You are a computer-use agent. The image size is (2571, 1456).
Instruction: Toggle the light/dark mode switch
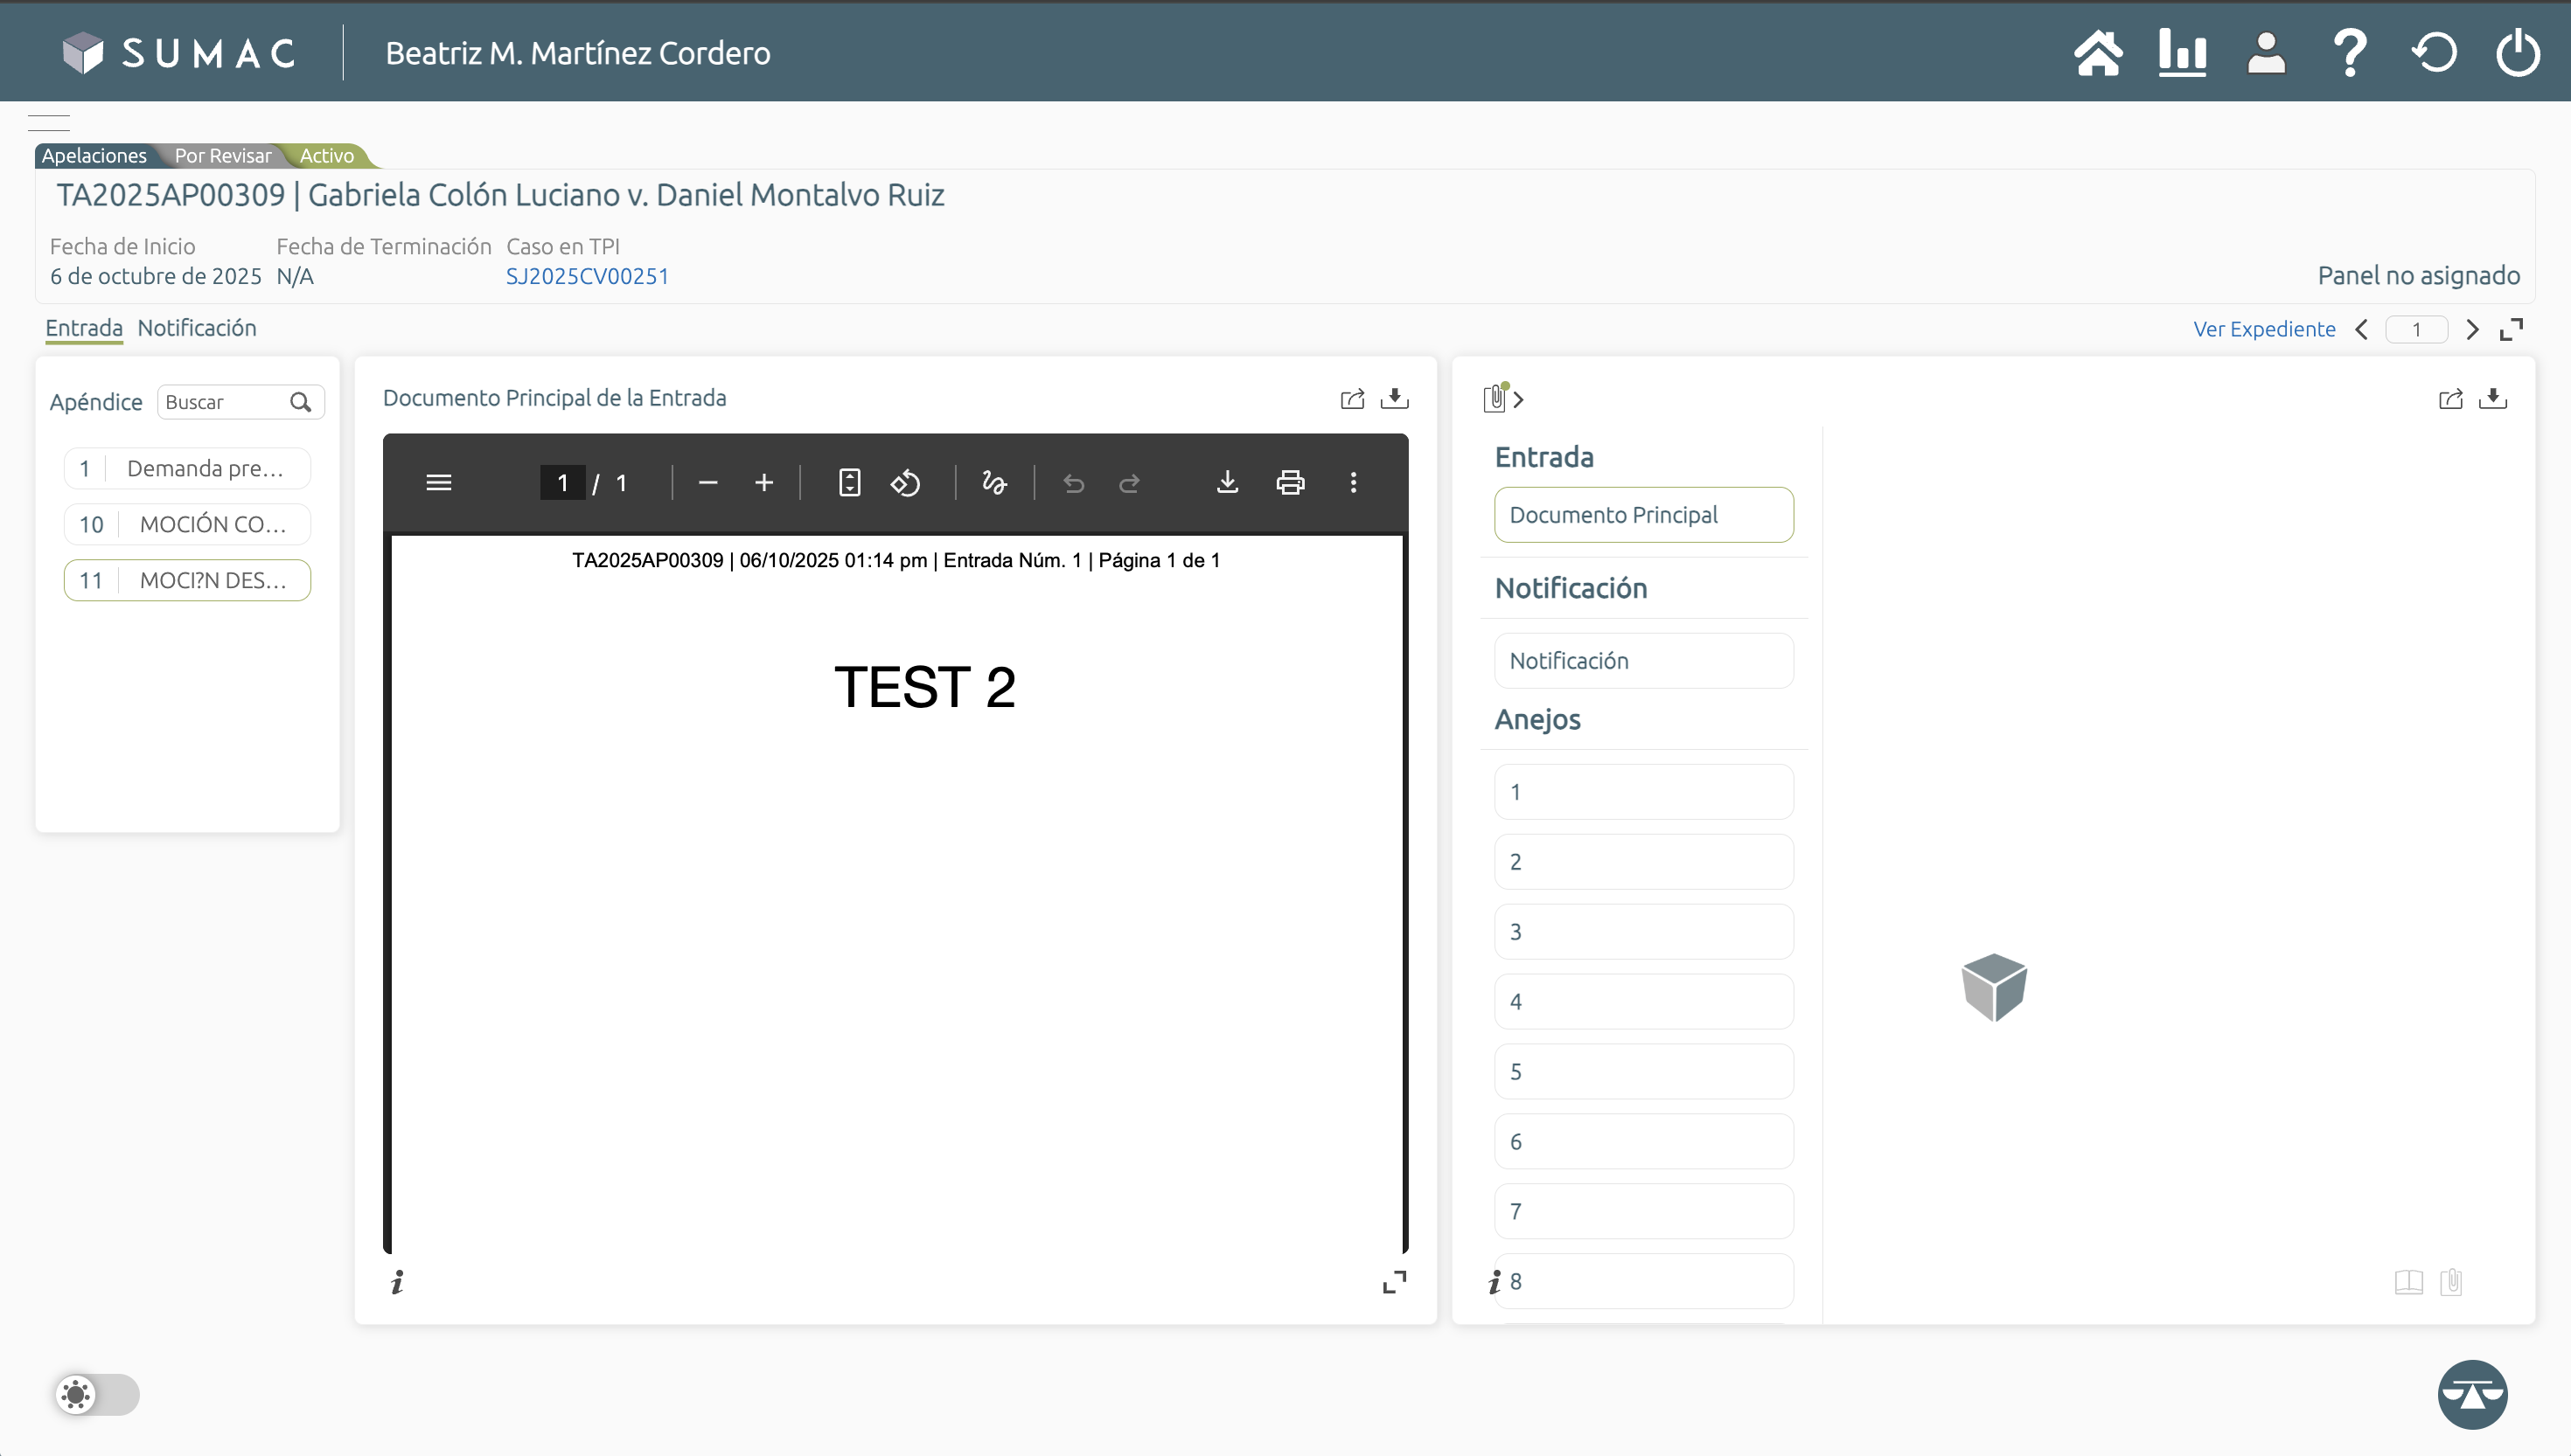97,1394
